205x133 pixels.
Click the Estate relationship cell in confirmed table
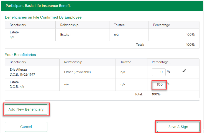pyautogui.click(x=65, y=35)
